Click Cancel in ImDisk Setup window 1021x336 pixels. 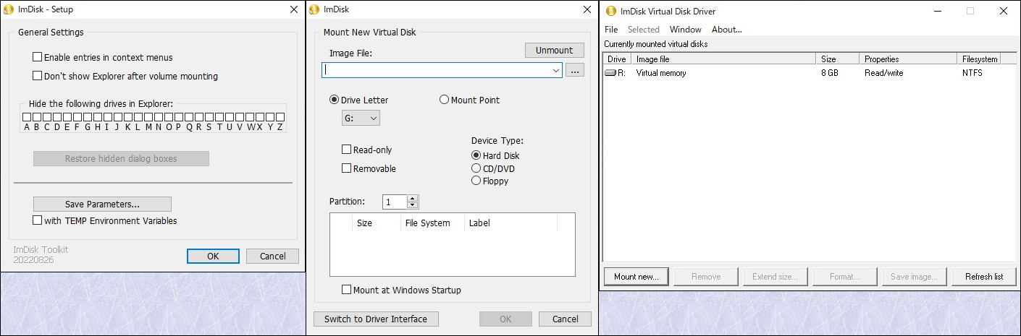click(x=272, y=256)
